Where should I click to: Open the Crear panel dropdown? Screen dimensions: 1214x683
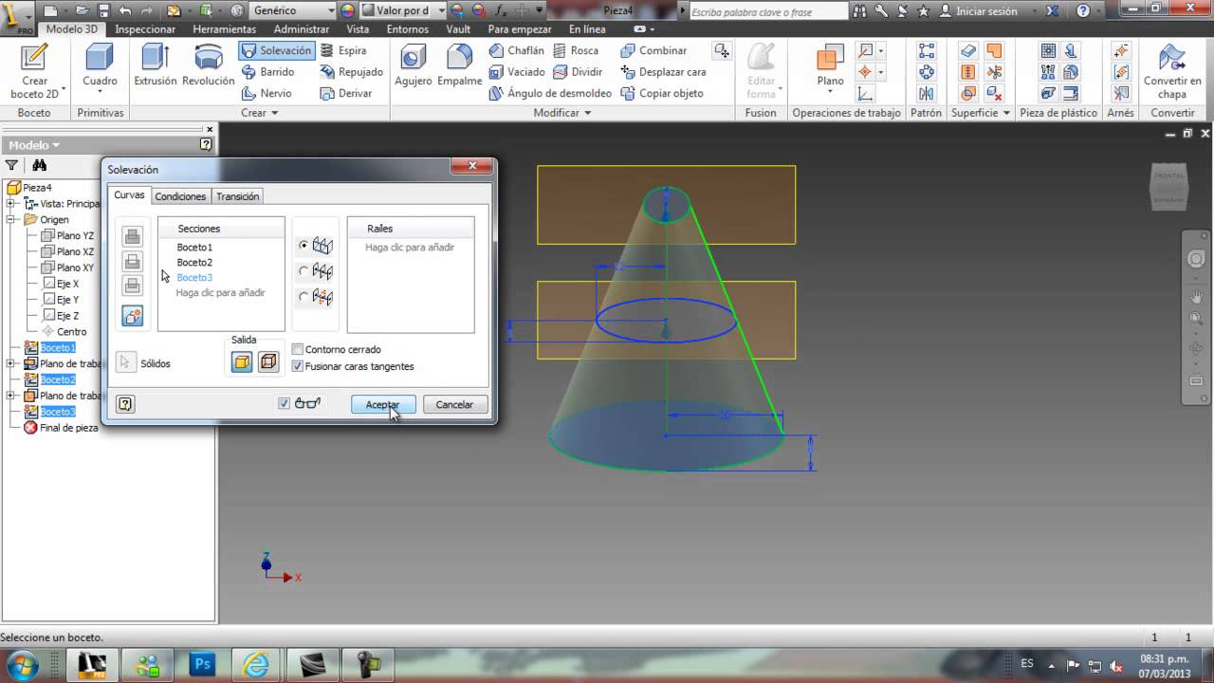coord(277,112)
